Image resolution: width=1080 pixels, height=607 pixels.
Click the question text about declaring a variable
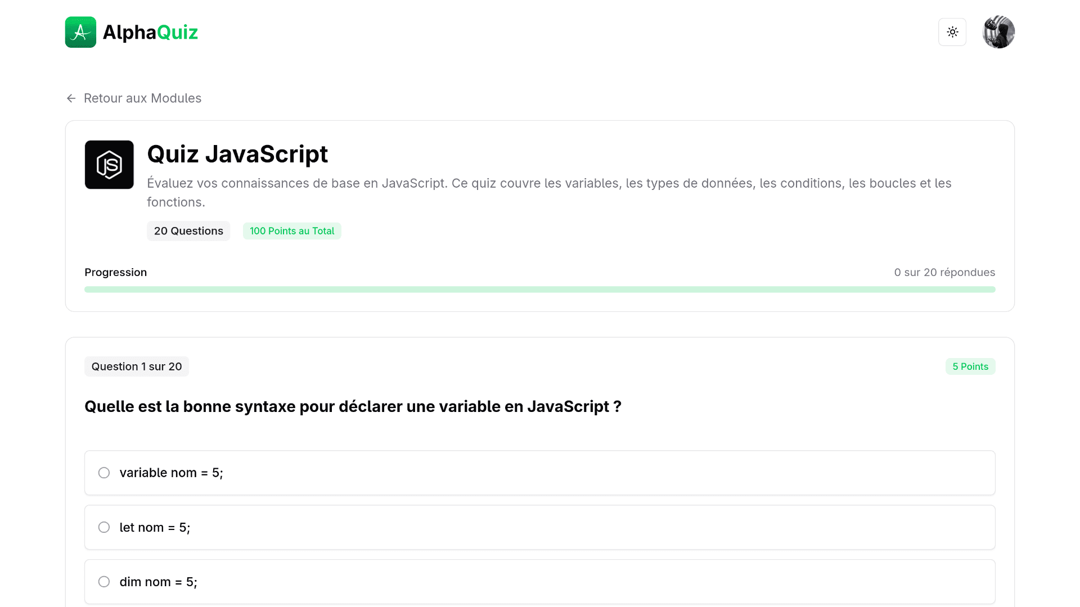click(353, 406)
